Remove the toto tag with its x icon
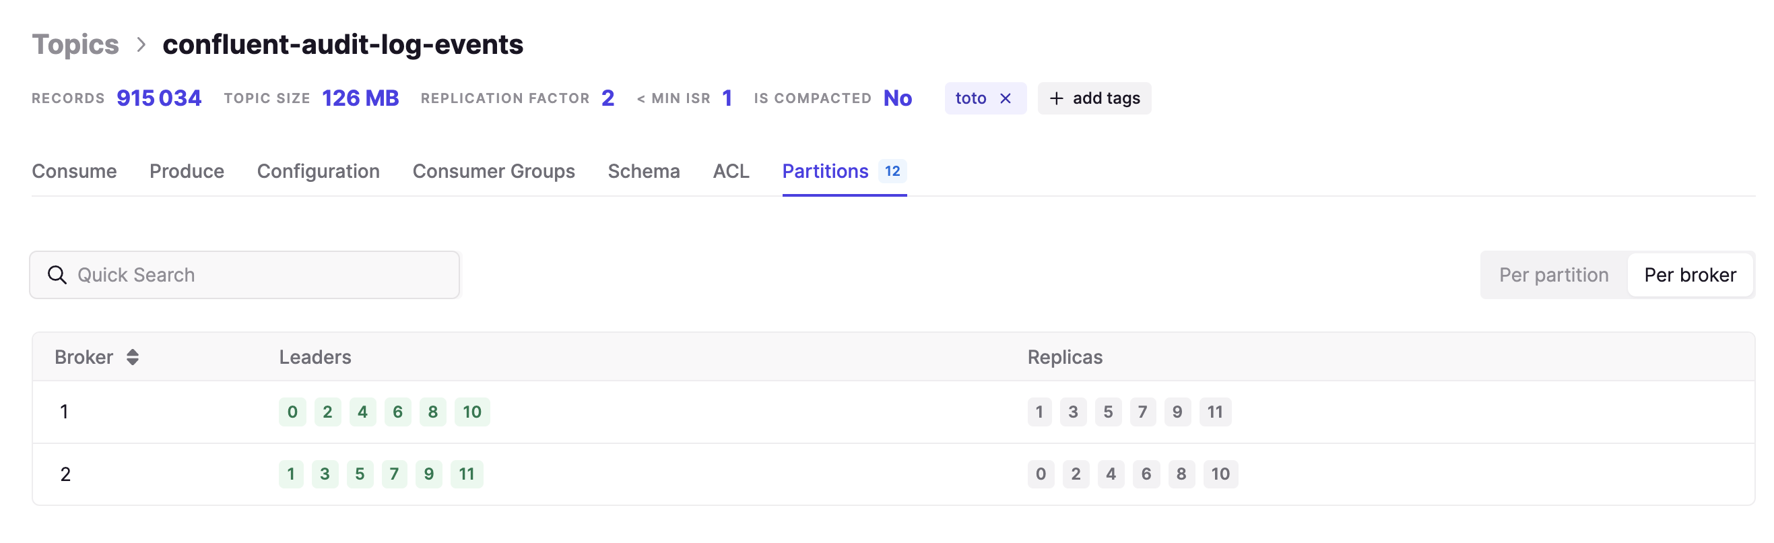Image resolution: width=1774 pixels, height=543 pixels. [1005, 98]
